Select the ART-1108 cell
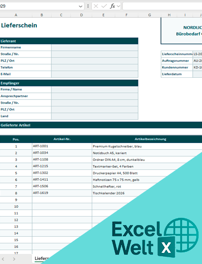The height and width of the screenshot is (264, 202). tap(62, 159)
